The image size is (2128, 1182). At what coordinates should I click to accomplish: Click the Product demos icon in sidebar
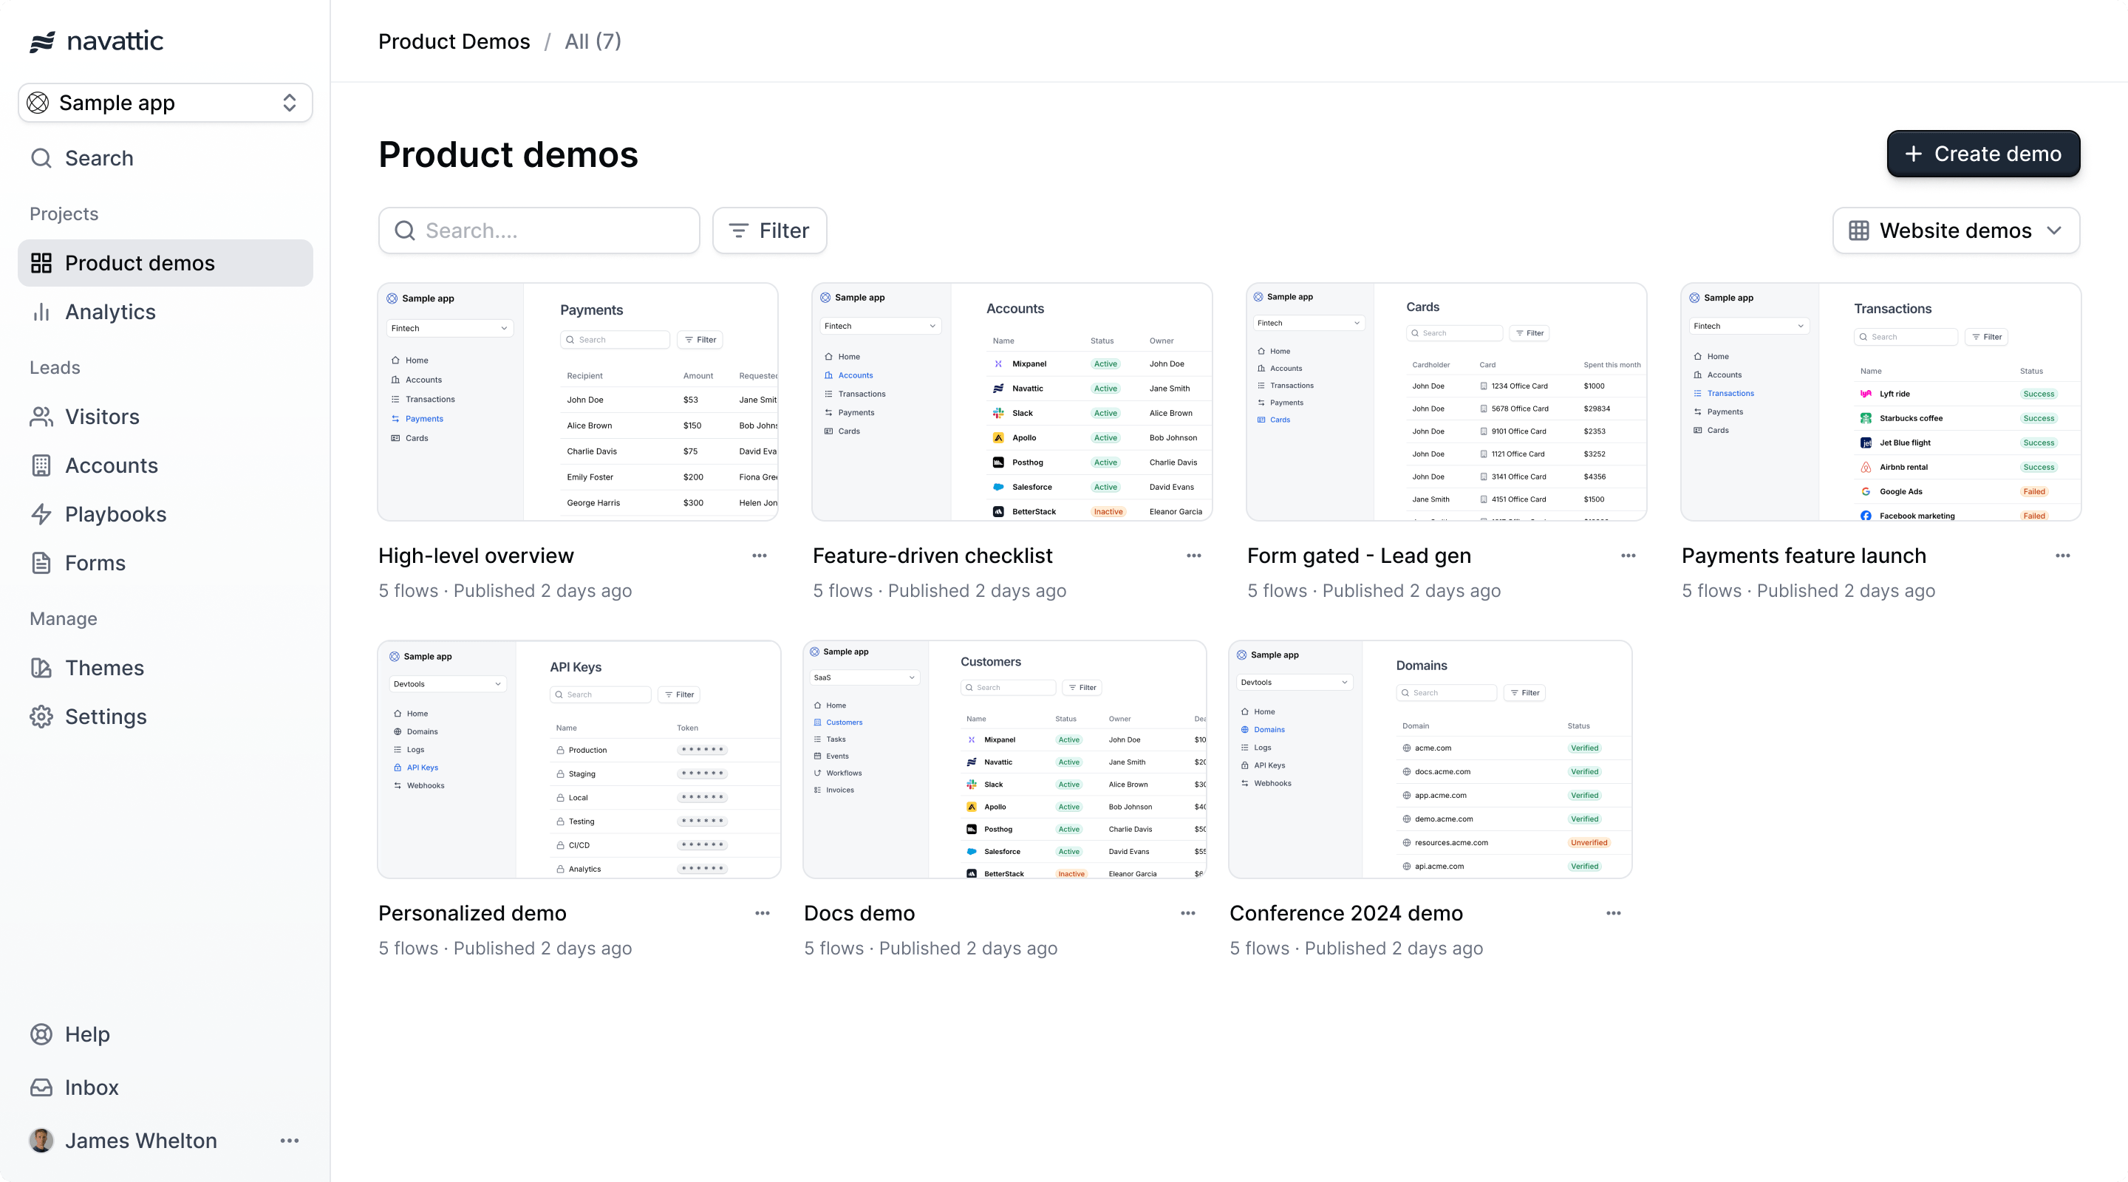coord(41,262)
